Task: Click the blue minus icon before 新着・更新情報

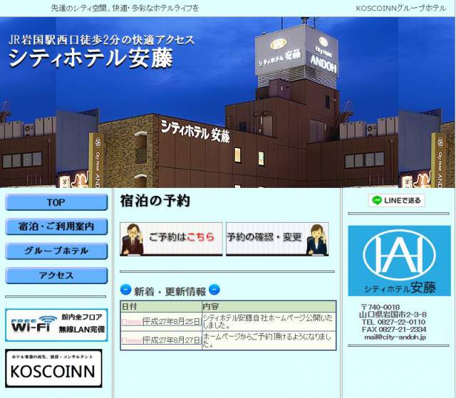Action: [125, 290]
